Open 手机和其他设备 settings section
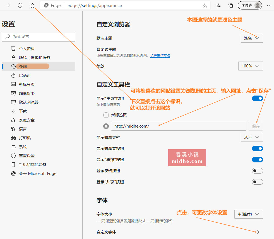This screenshot has height=239, width=274. pyautogui.click(x=39, y=165)
